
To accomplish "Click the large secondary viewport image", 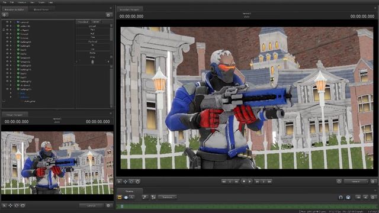I will [x=246, y=98].
